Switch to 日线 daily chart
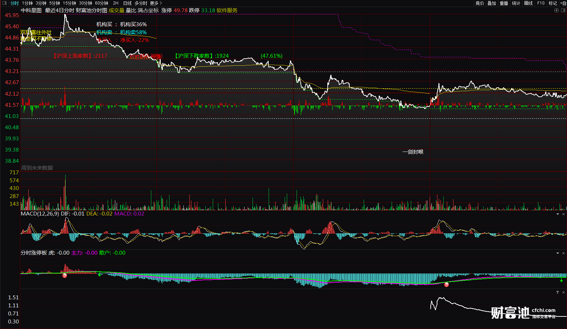 127,3
